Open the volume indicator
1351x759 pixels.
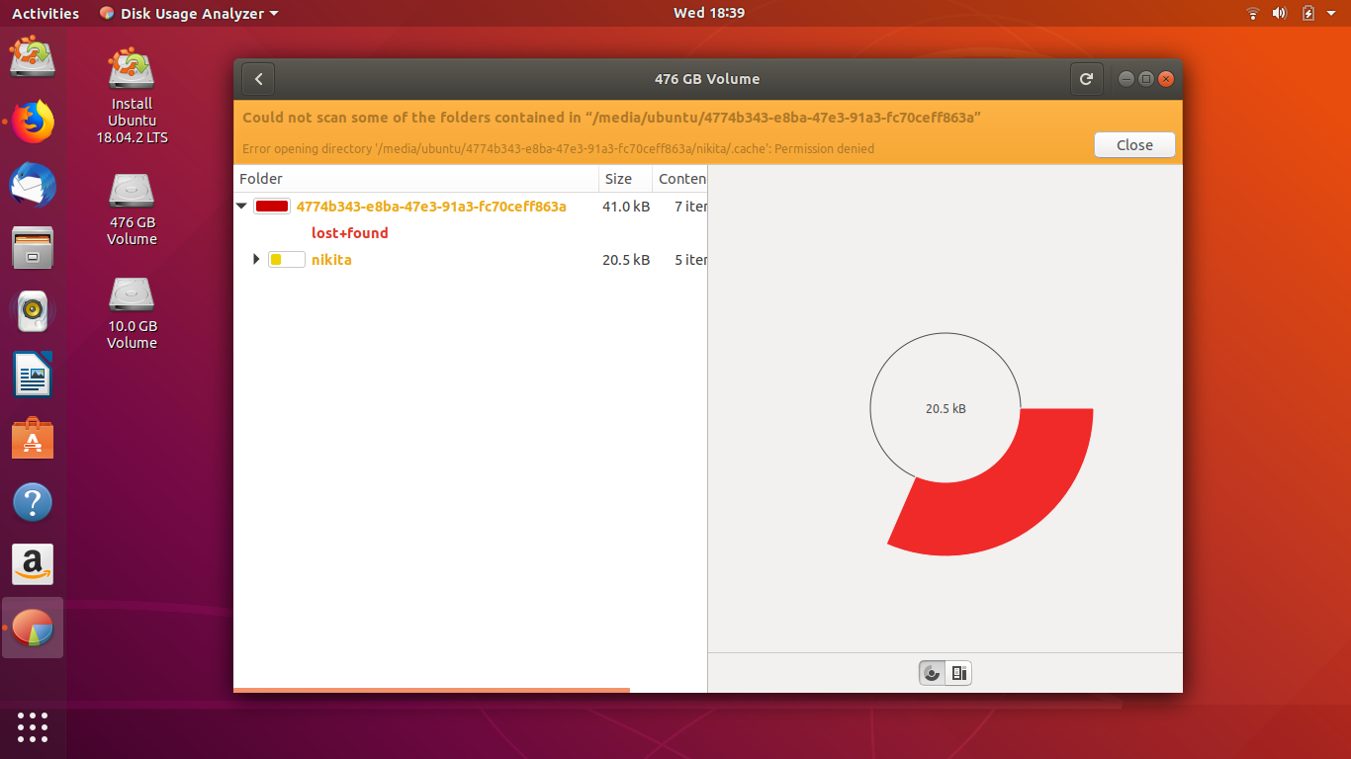[x=1279, y=13]
